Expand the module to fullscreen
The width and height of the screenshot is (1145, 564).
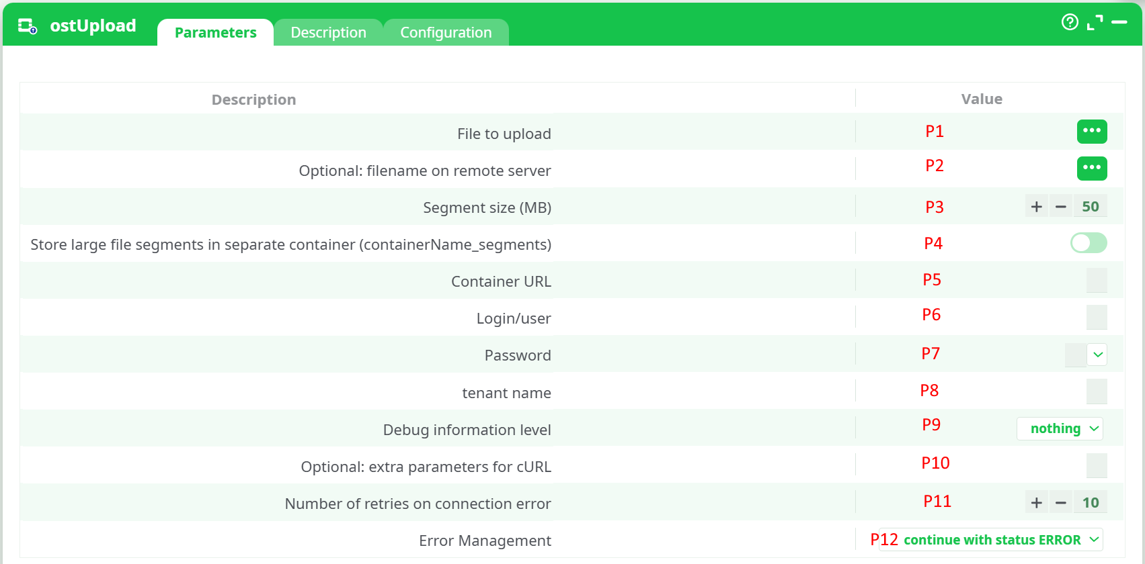(x=1095, y=22)
